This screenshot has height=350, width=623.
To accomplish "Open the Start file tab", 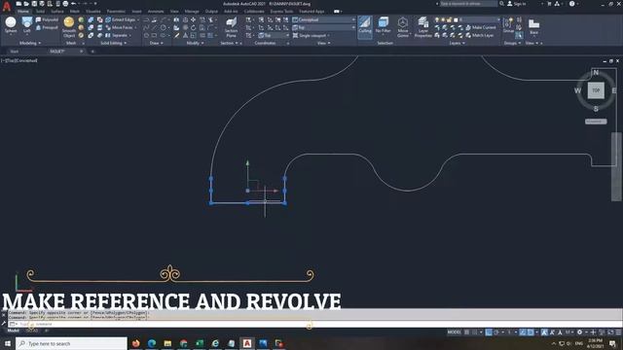I will pyautogui.click(x=14, y=52).
